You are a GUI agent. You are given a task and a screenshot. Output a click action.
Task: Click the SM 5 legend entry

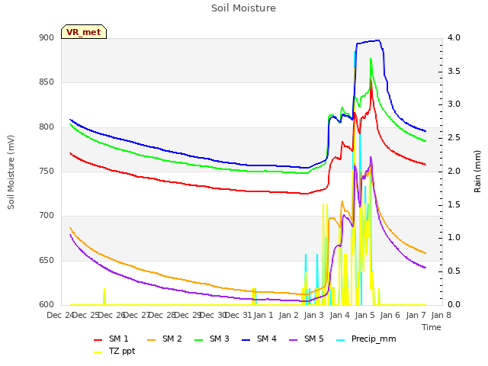point(307,339)
